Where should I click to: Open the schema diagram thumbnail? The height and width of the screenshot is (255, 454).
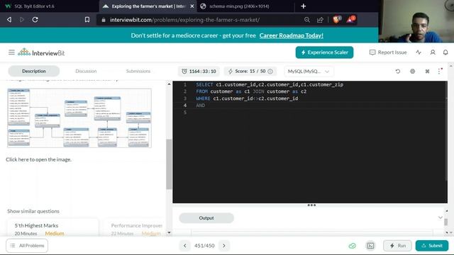coord(79,118)
